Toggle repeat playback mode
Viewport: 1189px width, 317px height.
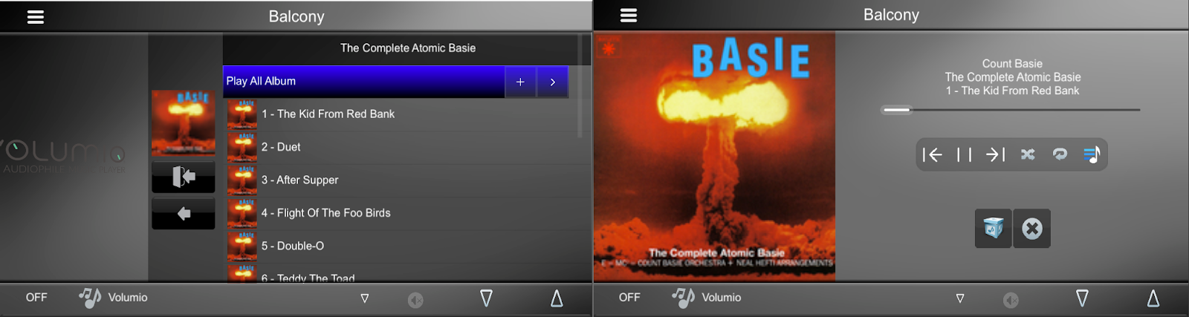1060,154
